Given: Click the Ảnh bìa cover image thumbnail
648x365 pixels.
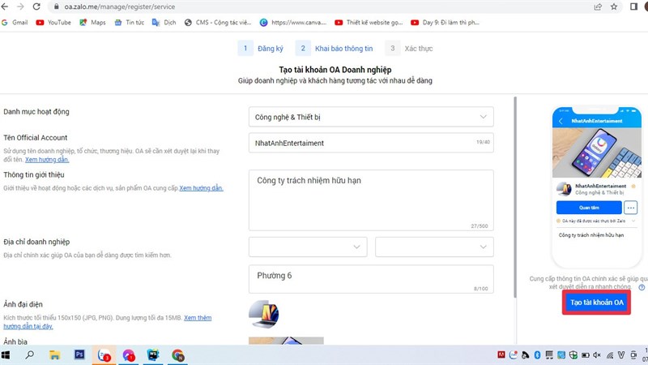Looking at the screenshot, I should coord(286,341).
